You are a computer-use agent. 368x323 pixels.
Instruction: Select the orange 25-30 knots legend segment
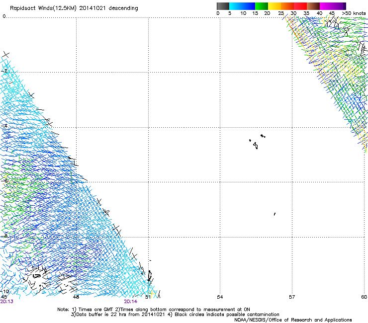pos(287,6)
